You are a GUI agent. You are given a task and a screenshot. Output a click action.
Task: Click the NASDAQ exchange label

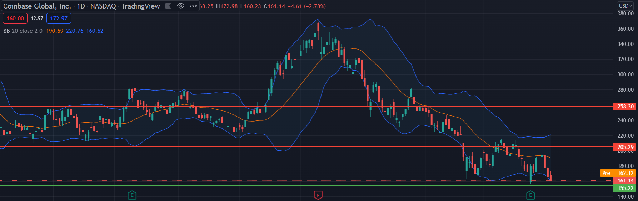(x=103, y=6)
